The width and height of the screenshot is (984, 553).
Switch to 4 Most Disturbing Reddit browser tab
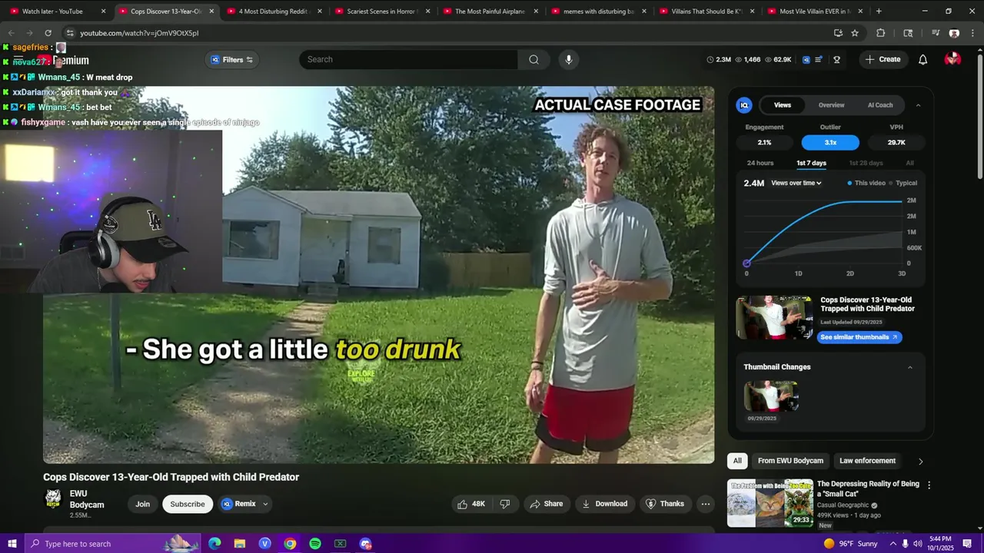point(274,12)
